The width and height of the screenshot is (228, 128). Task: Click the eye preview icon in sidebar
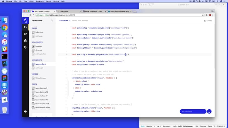(25, 34)
